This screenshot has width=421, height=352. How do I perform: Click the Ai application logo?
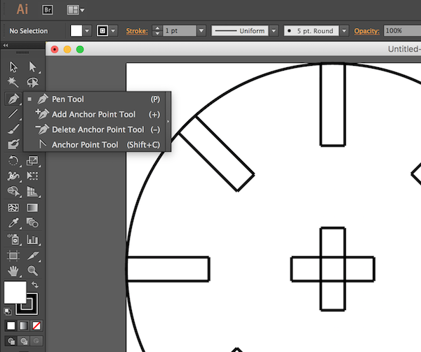[22, 10]
